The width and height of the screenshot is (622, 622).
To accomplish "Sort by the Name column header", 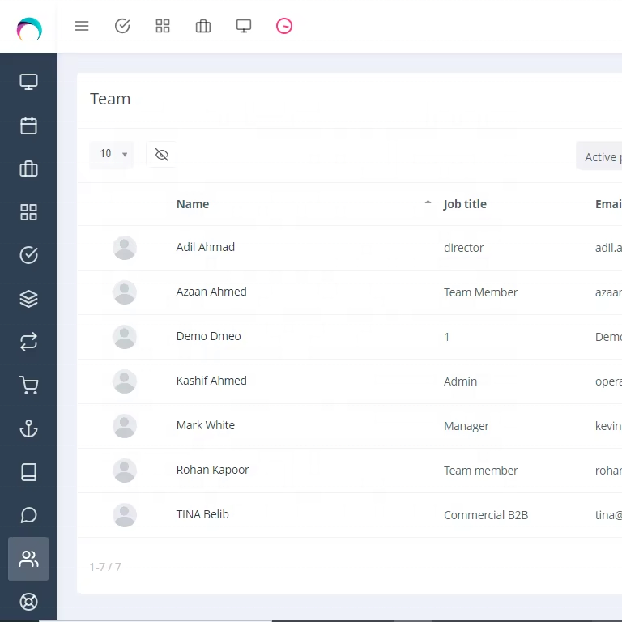I will click(193, 204).
